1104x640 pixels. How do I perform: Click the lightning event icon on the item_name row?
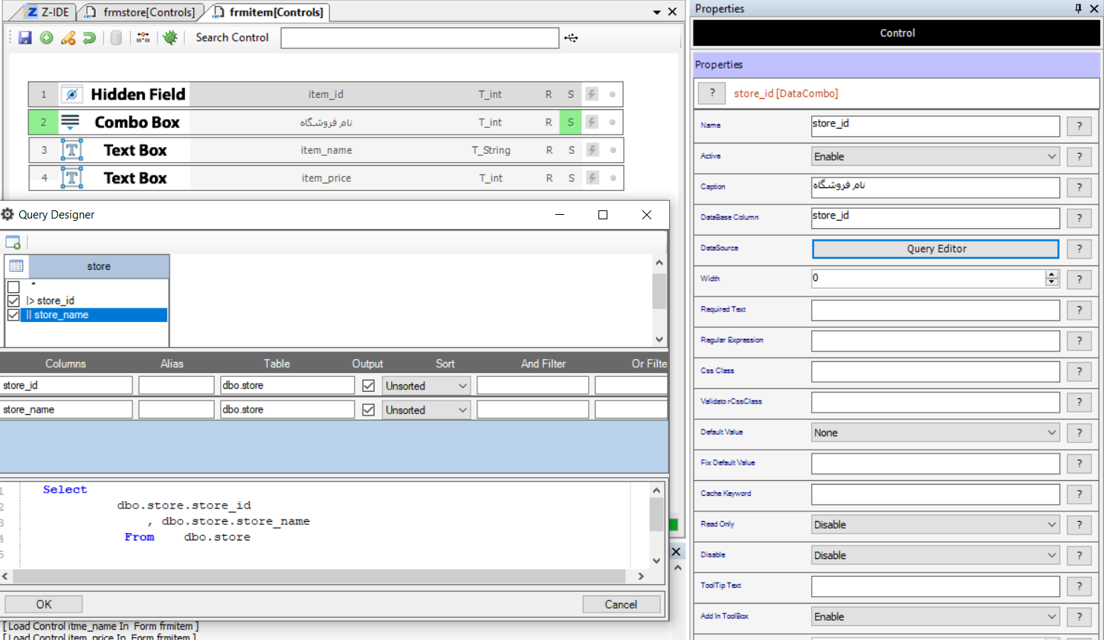pos(593,150)
